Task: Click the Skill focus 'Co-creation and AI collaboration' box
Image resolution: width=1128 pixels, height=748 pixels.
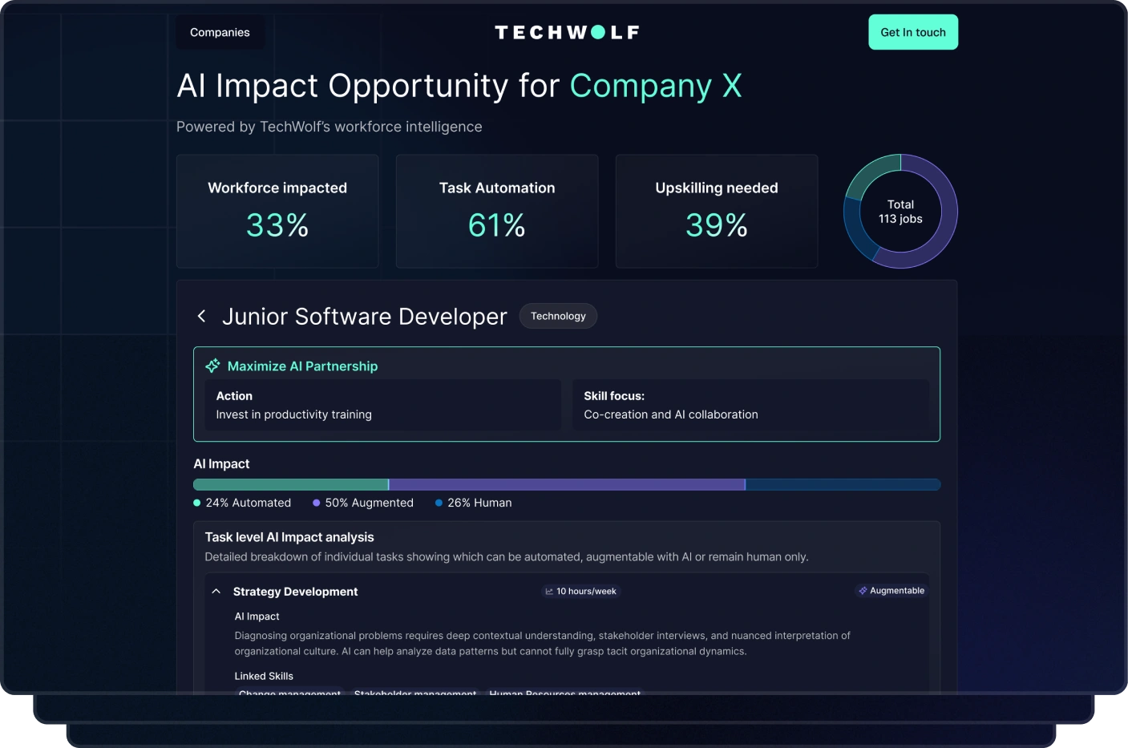Action: pos(750,405)
